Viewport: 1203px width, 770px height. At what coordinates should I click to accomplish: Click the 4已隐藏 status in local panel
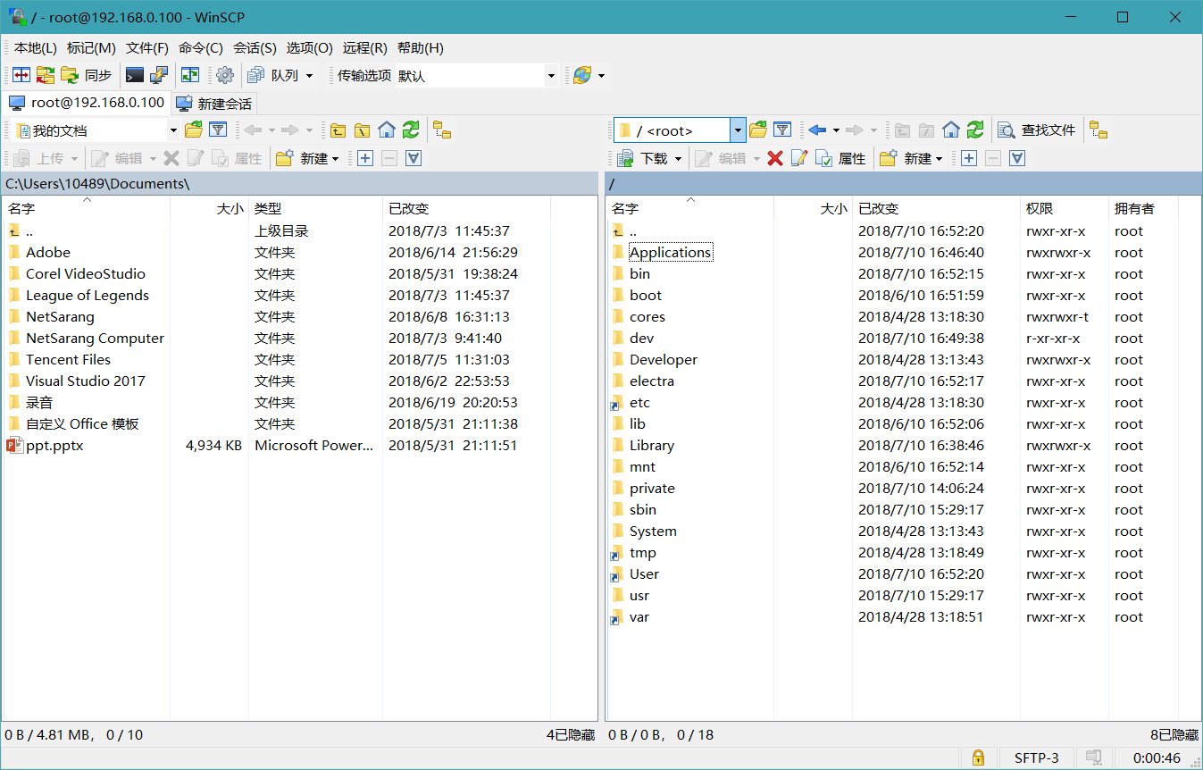coord(570,735)
